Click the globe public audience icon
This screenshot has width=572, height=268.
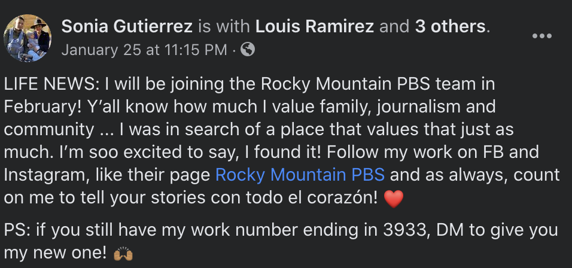pos(248,49)
